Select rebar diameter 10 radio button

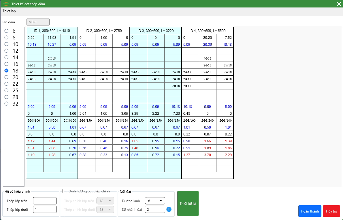6,44
